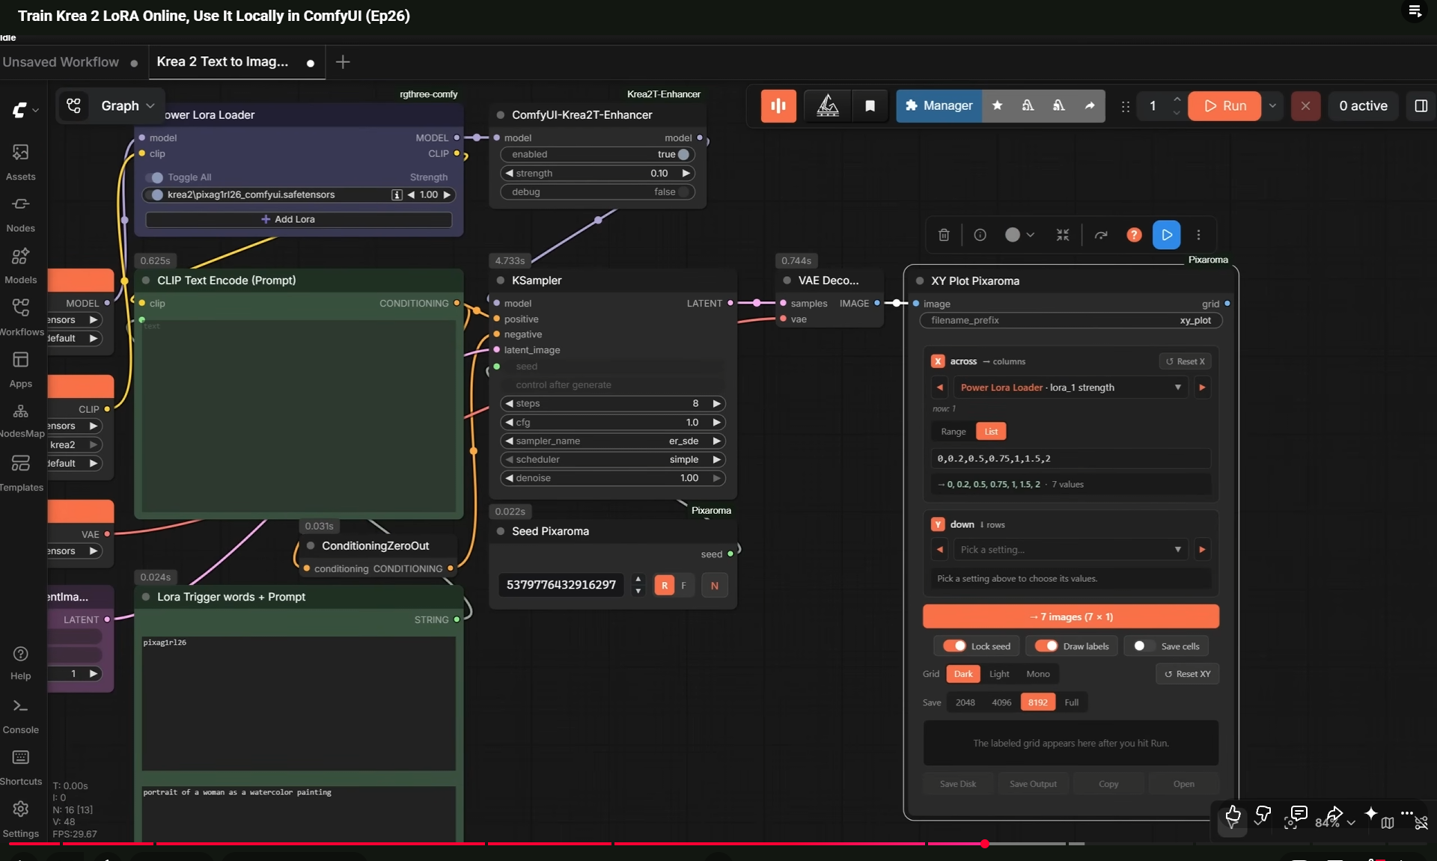
Task: Open the NodesMap sidebar panel
Action: [x=20, y=421]
